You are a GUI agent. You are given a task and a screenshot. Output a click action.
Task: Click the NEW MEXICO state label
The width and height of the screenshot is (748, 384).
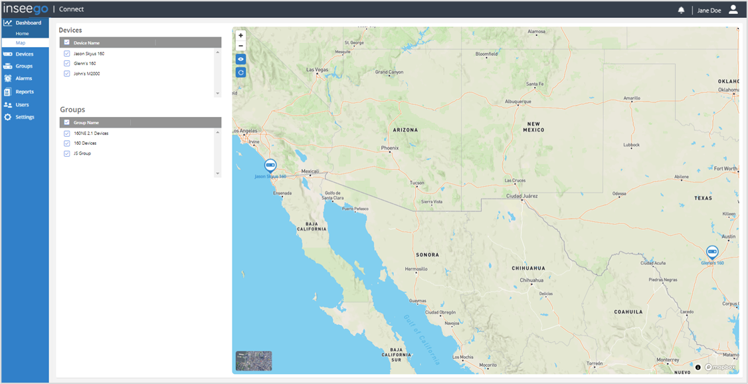[533, 126]
